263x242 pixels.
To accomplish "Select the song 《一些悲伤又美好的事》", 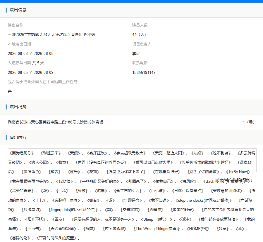I will pos(100,181).
